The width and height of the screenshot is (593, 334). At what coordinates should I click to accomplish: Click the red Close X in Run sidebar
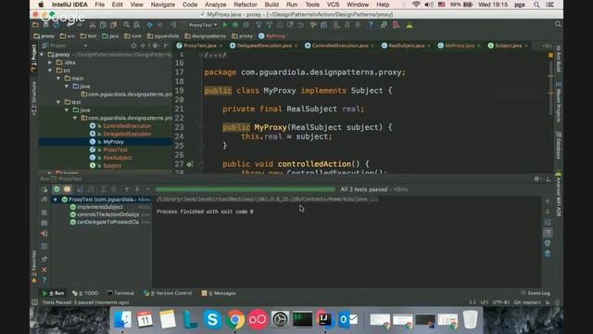click(x=44, y=270)
